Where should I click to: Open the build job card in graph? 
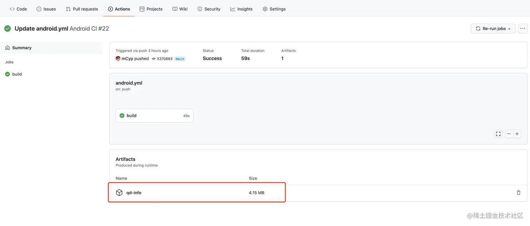pos(155,115)
